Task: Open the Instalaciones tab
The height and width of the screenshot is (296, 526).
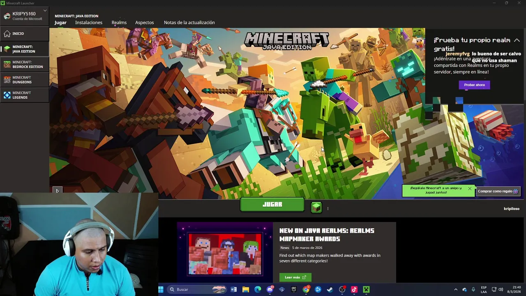Action: [89, 23]
